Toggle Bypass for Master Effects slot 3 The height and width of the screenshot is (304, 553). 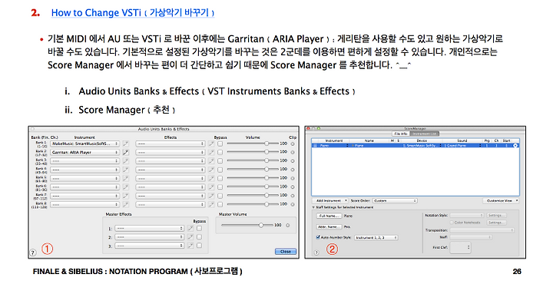click(199, 246)
